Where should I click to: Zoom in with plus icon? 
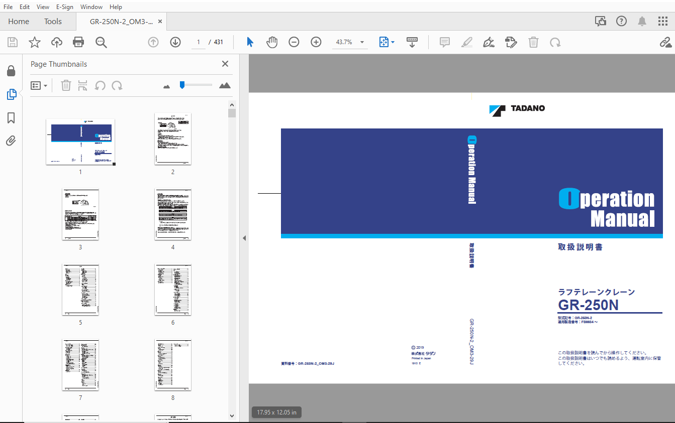pyautogui.click(x=316, y=42)
